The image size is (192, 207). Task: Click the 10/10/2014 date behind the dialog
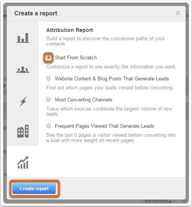pos(158,201)
